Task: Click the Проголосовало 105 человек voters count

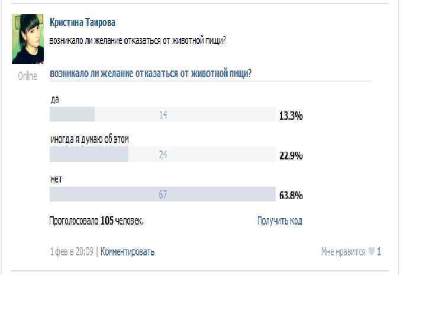Action: (x=96, y=221)
